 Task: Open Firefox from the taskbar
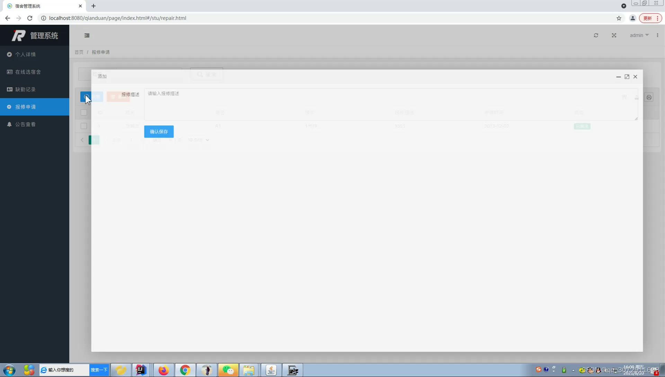coord(163,370)
